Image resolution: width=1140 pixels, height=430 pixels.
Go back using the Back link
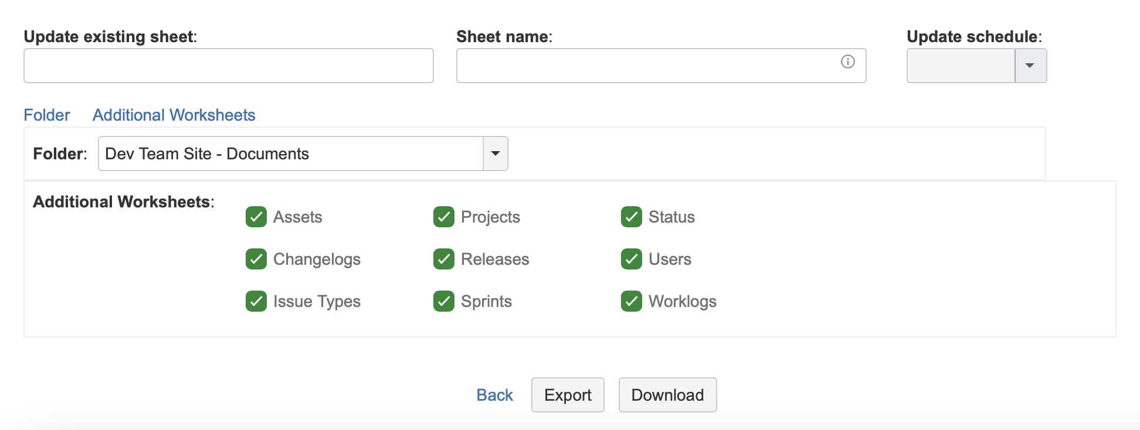494,395
